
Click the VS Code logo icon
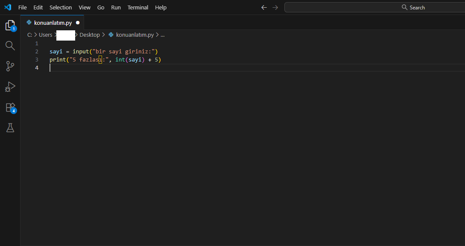pos(8,7)
